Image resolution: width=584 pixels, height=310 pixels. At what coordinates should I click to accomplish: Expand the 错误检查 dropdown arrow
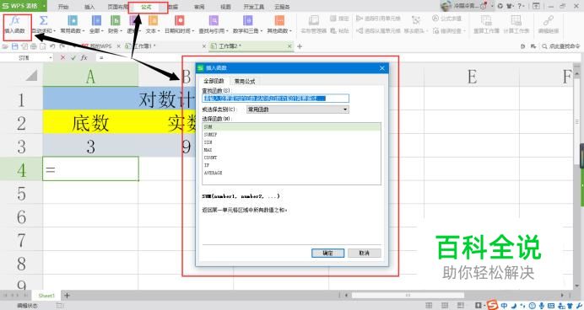464,31
